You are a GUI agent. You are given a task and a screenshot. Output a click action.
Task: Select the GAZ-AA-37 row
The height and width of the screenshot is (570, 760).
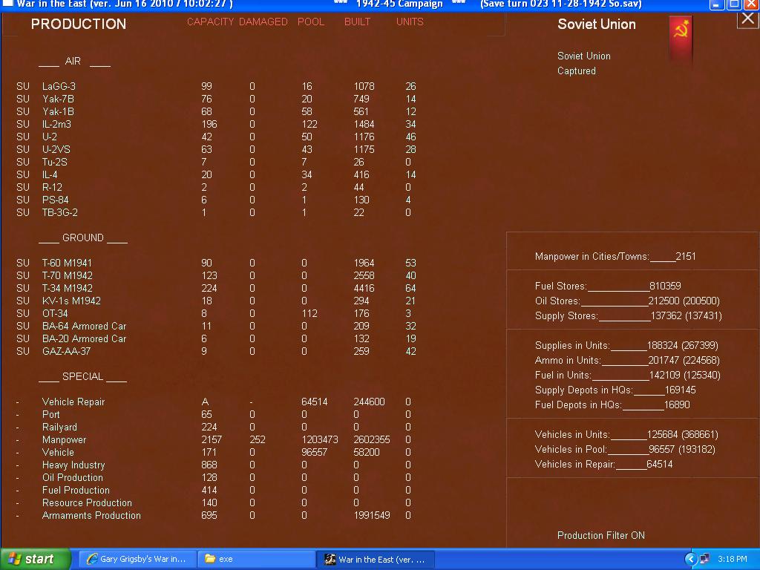216,351
